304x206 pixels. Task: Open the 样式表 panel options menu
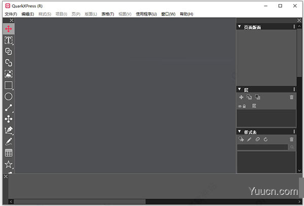[294, 131]
